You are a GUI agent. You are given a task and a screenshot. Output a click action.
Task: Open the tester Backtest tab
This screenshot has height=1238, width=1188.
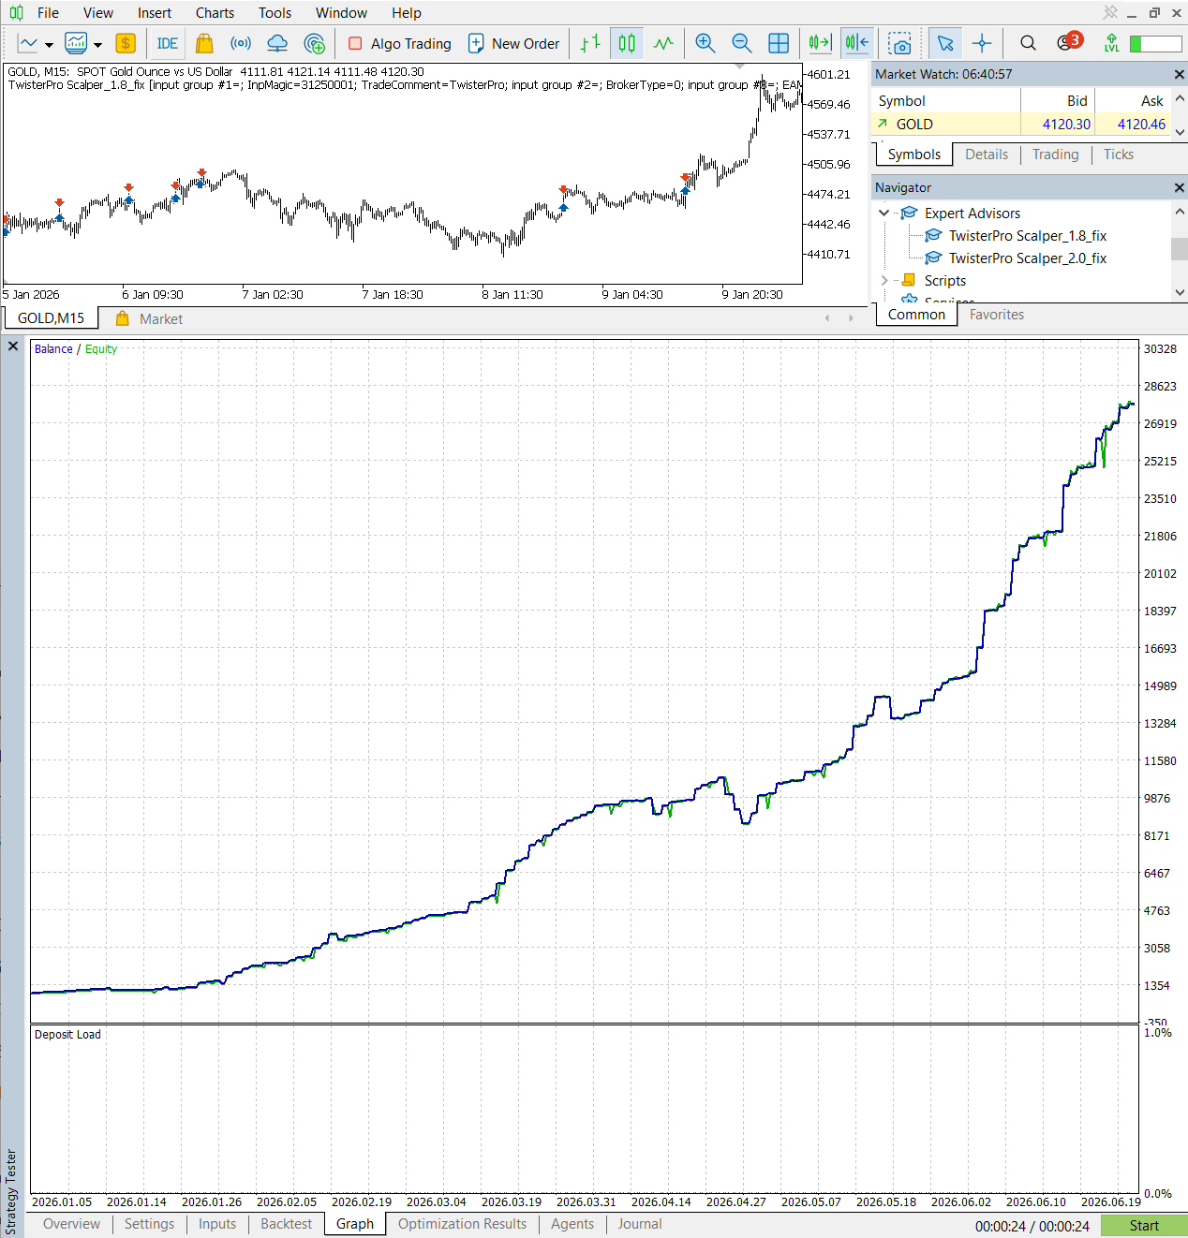tap(286, 1224)
